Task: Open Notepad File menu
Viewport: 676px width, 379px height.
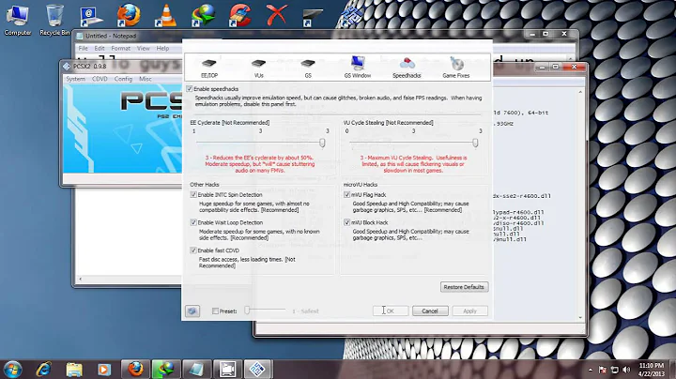Action: tap(84, 48)
